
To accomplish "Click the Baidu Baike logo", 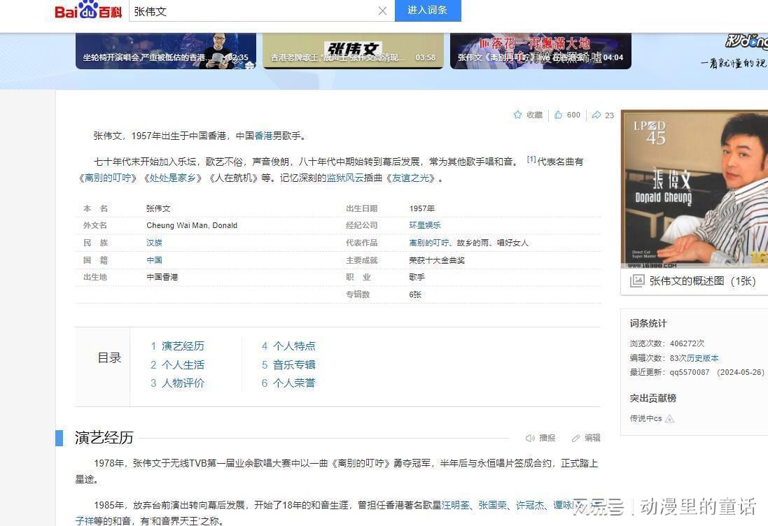I will pyautogui.click(x=88, y=10).
